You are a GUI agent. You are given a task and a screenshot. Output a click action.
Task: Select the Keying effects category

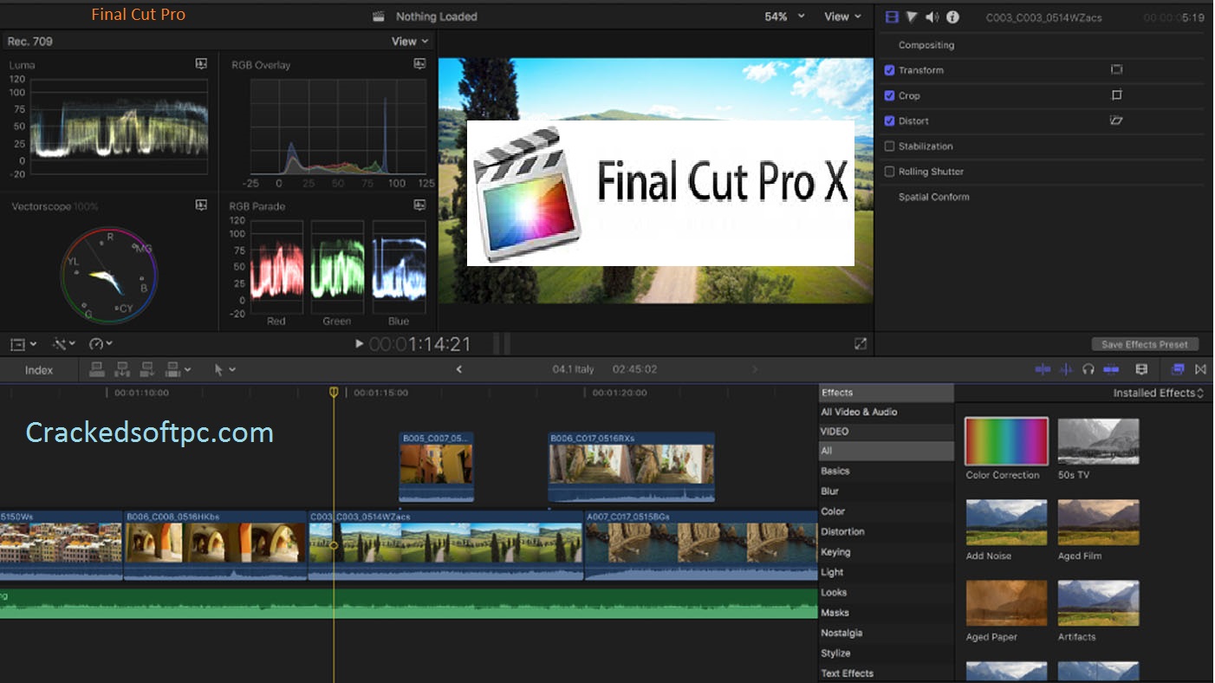[886, 551]
